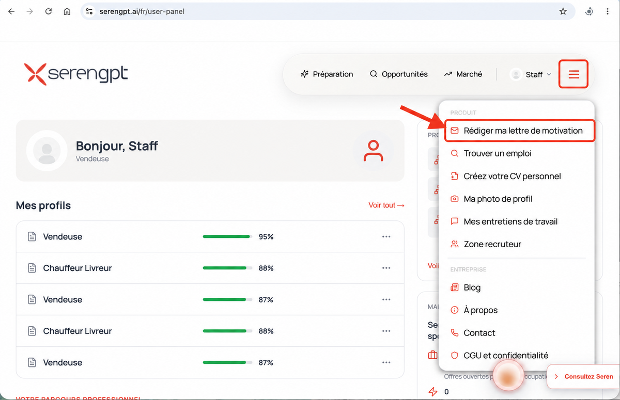Expand the Staff account dropdown
This screenshot has width=620, height=400.
coord(531,74)
